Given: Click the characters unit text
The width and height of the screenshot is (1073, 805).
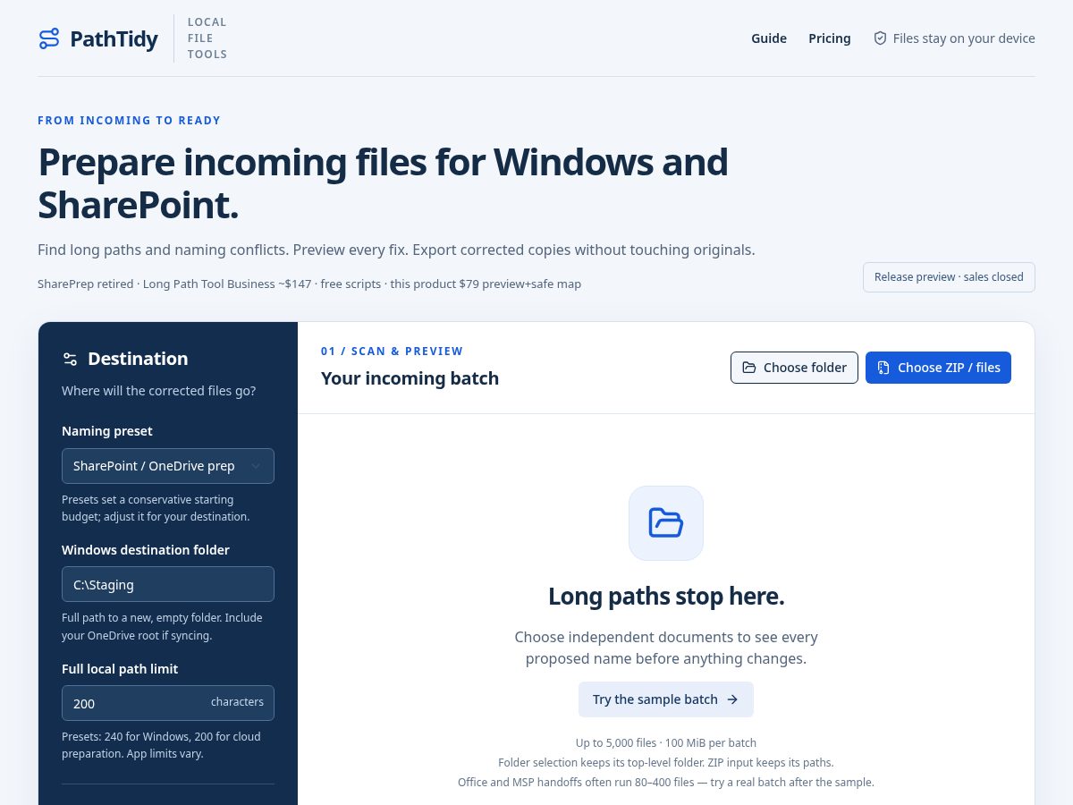Looking at the screenshot, I should 237,702.
